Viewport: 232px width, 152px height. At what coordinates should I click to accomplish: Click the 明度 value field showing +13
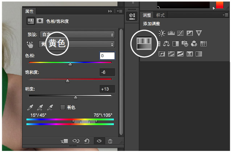[x=107, y=89]
